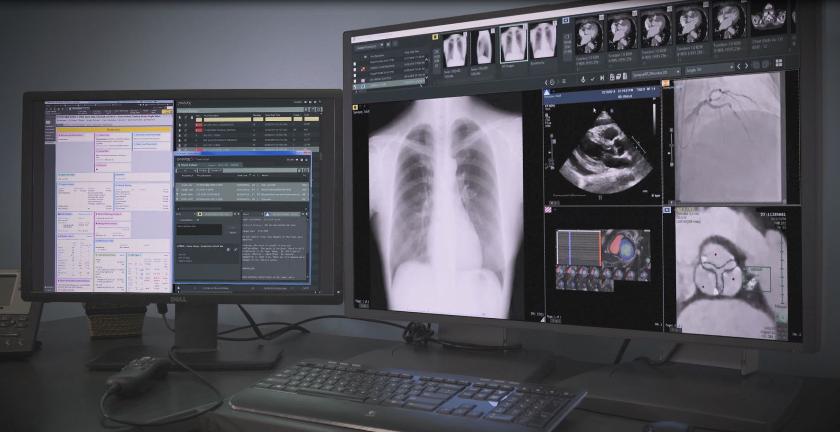Sort by Study Date Time column header
Screen dimensions: 840x432
tap(273, 115)
